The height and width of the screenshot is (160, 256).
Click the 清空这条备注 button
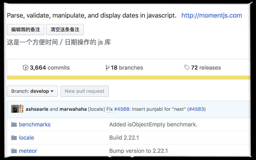65,30
